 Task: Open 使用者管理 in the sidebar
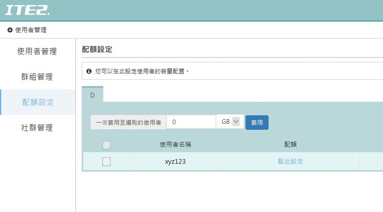(x=37, y=51)
